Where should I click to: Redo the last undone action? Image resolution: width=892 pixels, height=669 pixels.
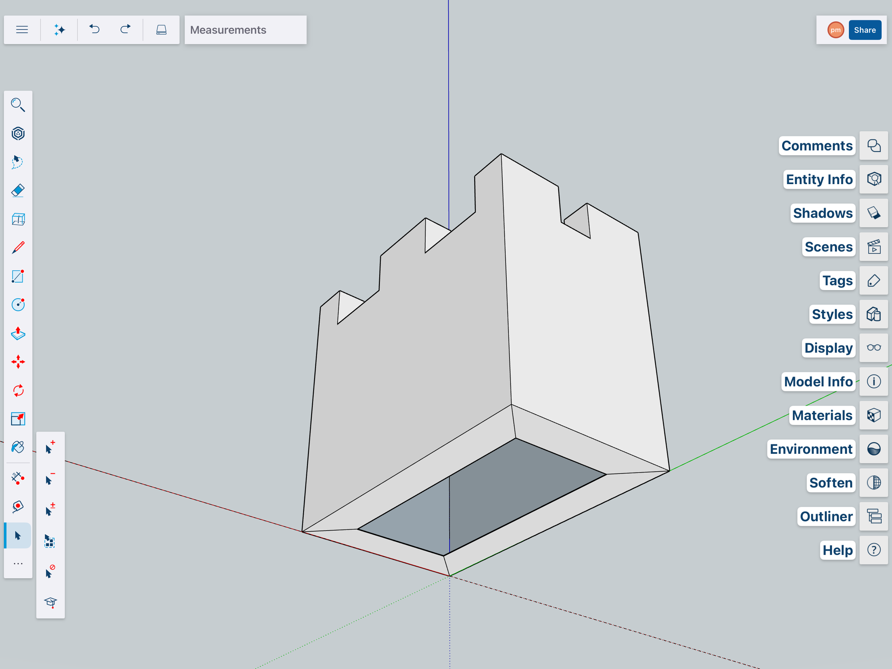(x=125, y=30)
